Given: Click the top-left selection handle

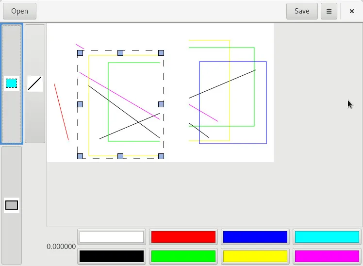Looking at the screenshot, I should coord(80,53).
